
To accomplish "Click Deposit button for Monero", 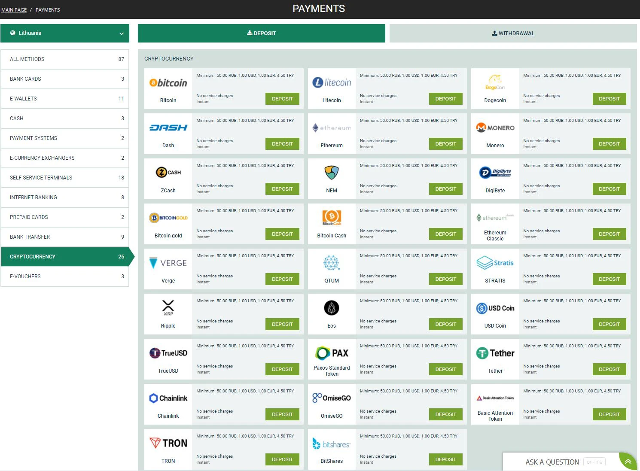I will click(x=609, y=144).
